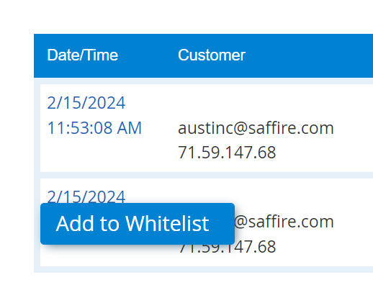Open the 11:53:08 AM timestamp link

[x=94, y=127]
